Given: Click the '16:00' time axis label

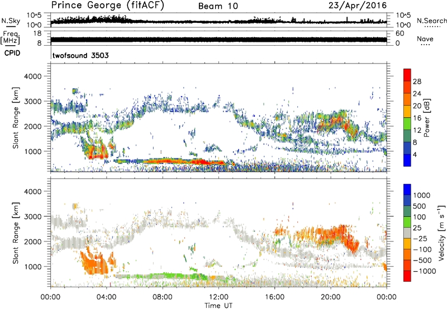Looking at the screenshot, I should [x=274, y=297].
